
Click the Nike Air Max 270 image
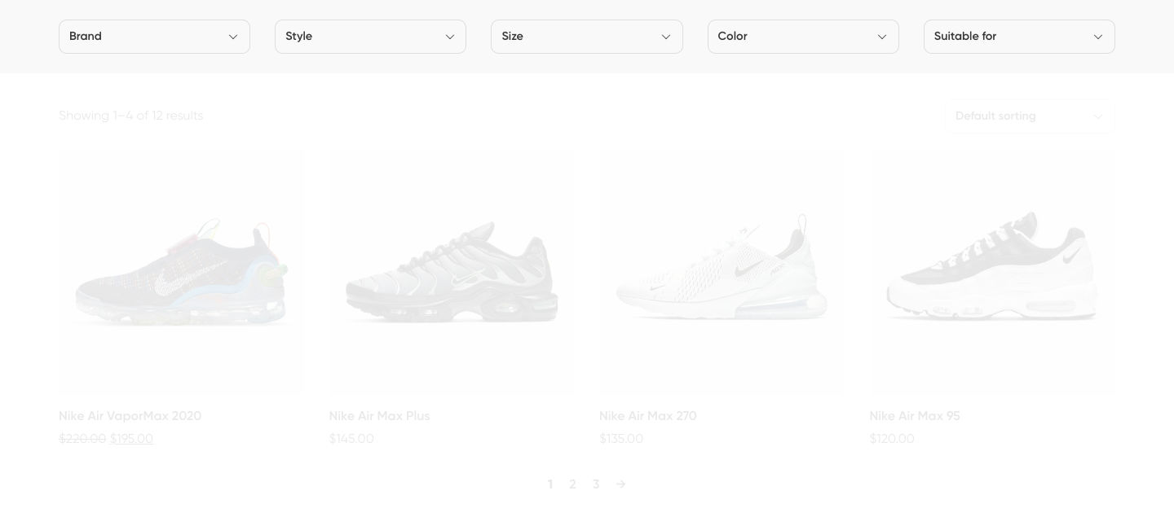(x=722, y=272)
